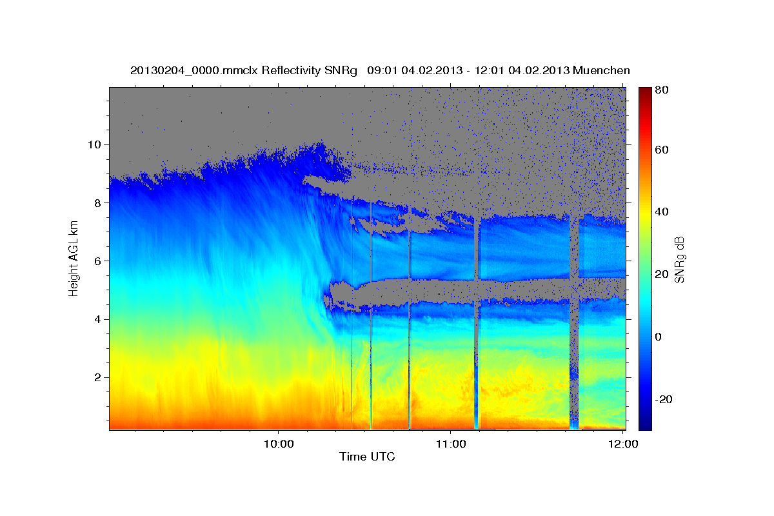Click the height tick label 6

(98, 261)
